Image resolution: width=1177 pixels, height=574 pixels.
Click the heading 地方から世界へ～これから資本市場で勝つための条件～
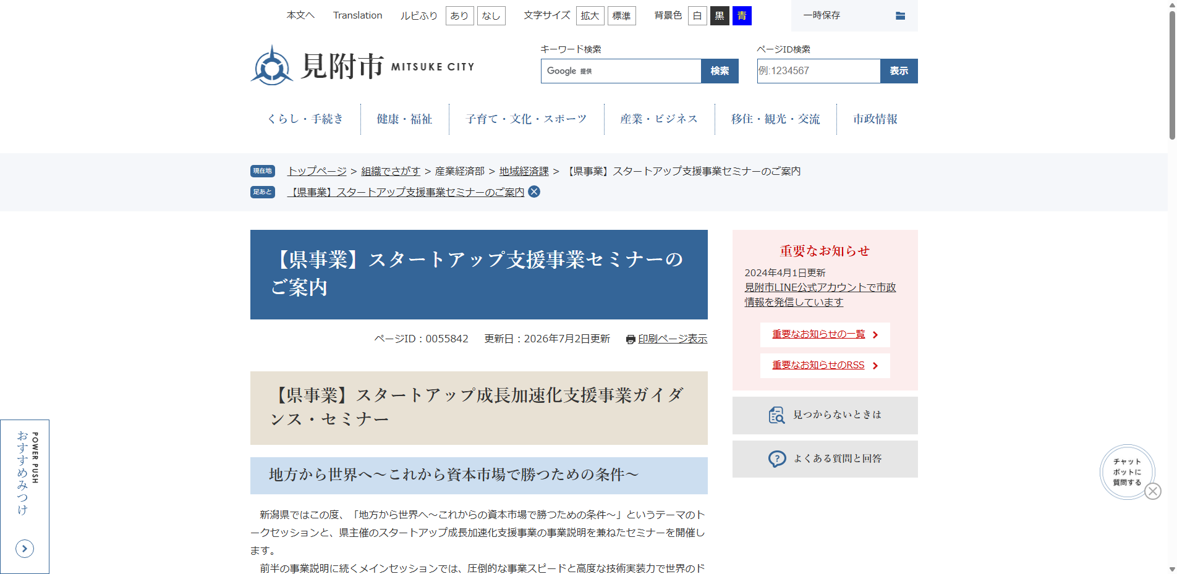454,475
